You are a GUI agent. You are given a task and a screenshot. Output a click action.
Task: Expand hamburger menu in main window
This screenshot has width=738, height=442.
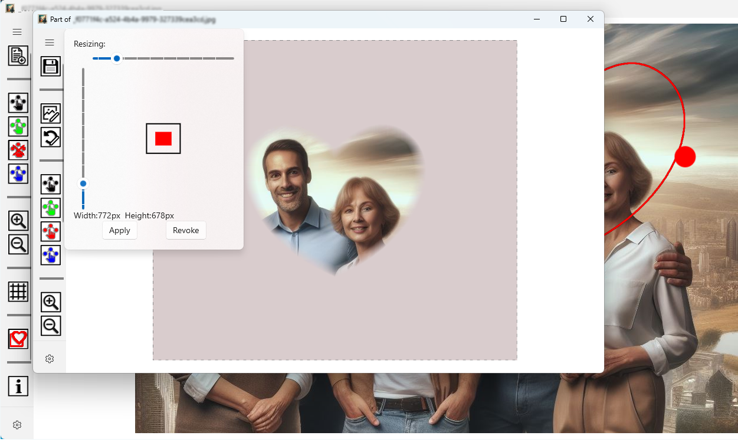17,32
